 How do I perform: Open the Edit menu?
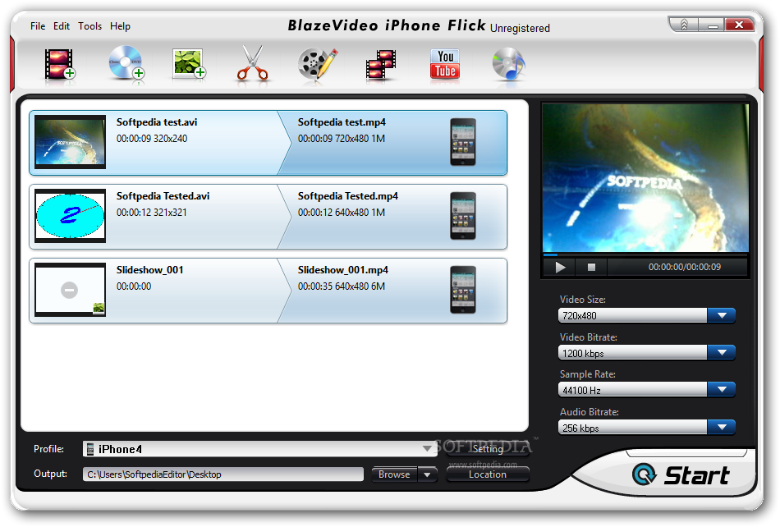click(62, 25)
